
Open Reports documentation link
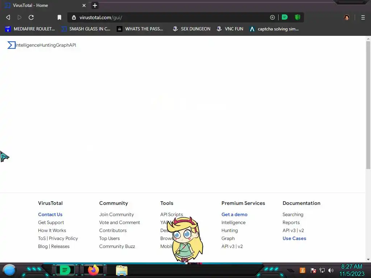click(291, 223)
